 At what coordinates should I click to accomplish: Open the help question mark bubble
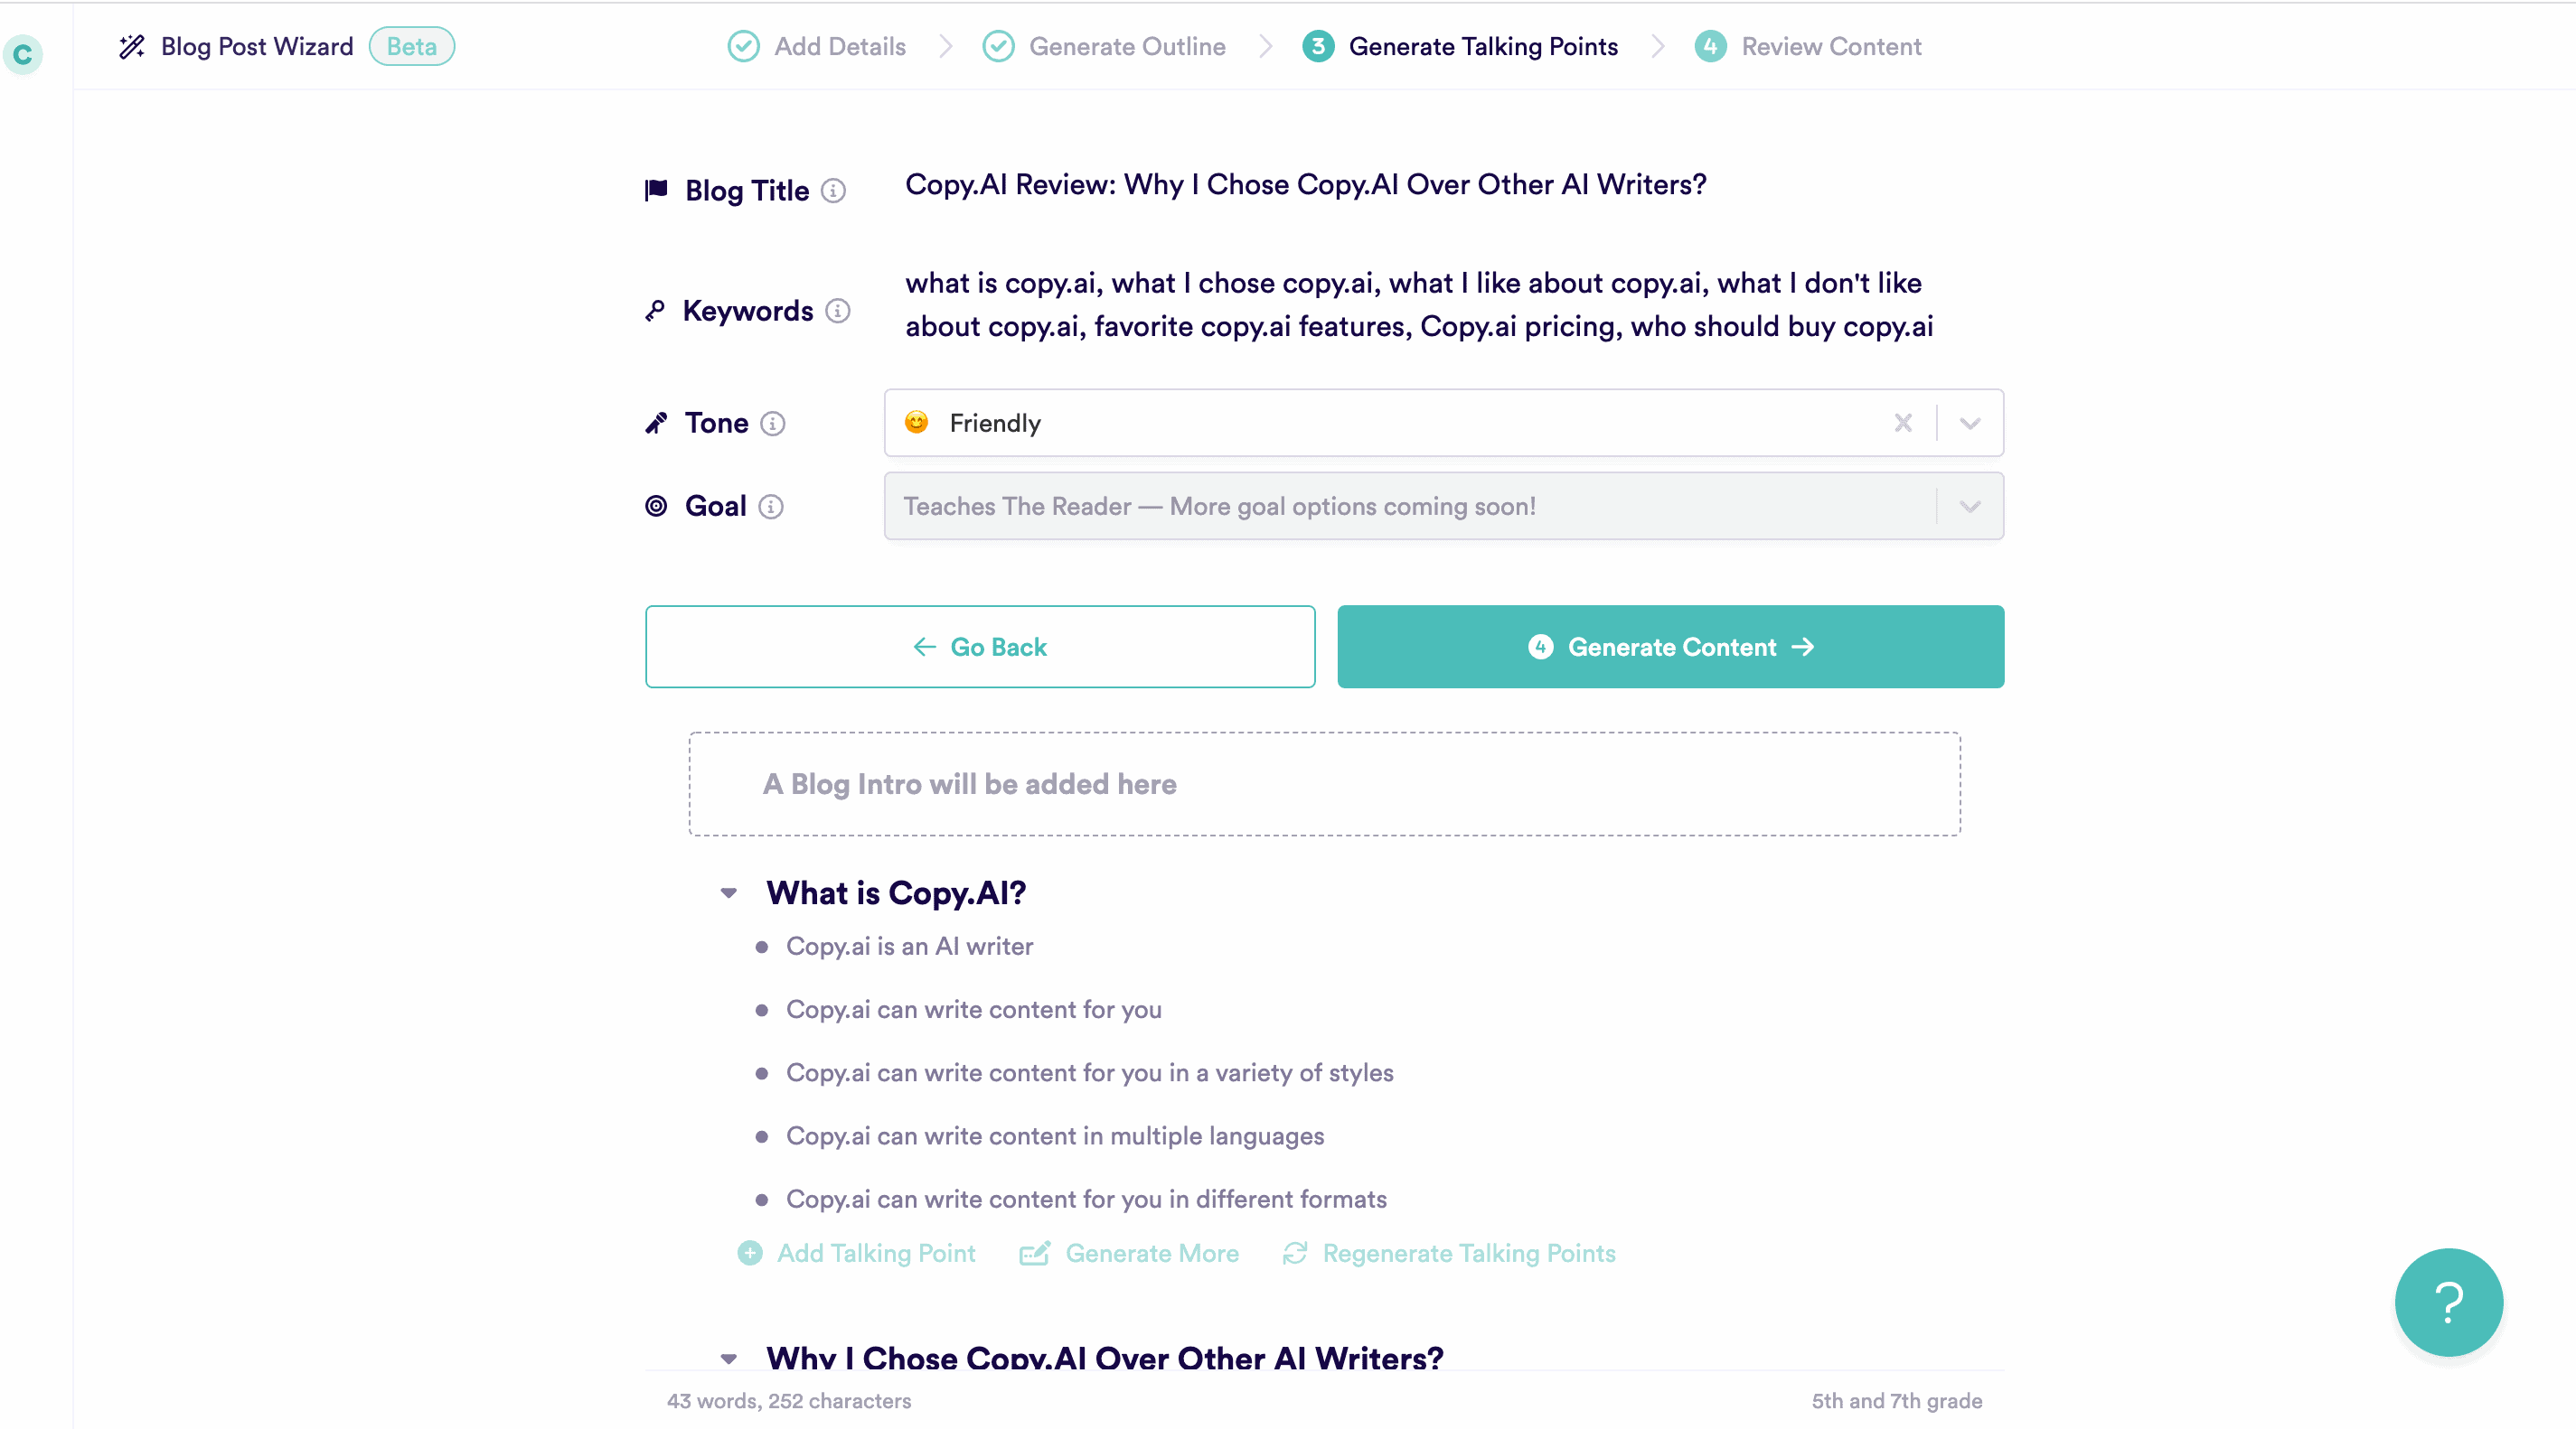pos(2448,1303)
